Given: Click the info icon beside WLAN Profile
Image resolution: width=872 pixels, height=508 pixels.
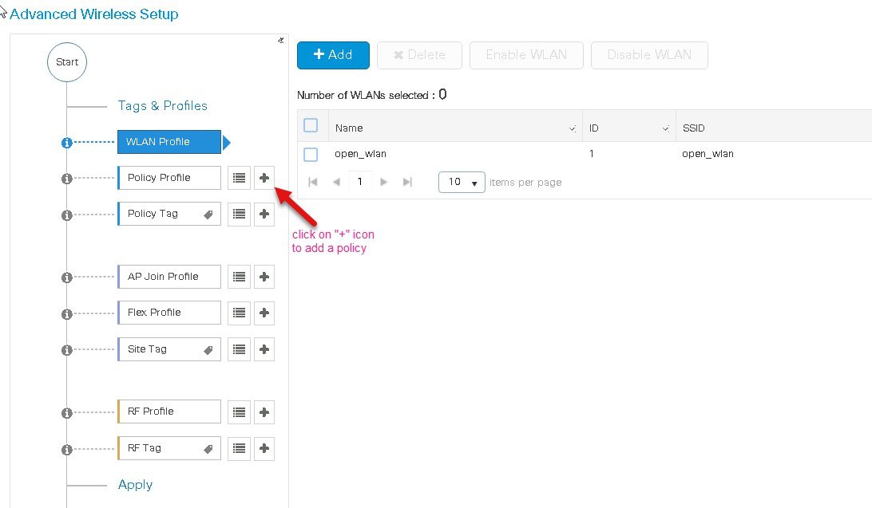Looking at the screenshot, I should tap(67, 143).
